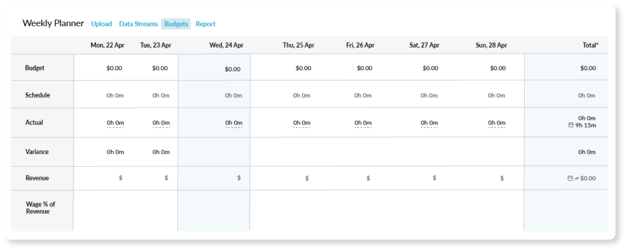627x251 pixels.
Task: Enter revenue for Thursday 25 Apr
Action: click(x=307, y=178)
